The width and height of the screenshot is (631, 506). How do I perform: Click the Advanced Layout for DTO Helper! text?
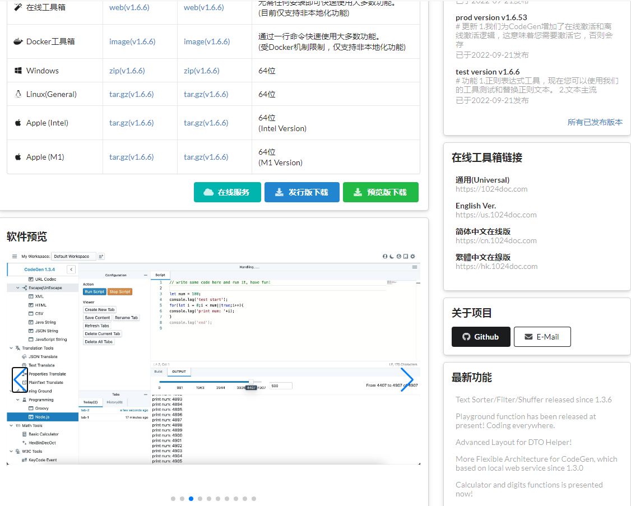pos(513,442)
